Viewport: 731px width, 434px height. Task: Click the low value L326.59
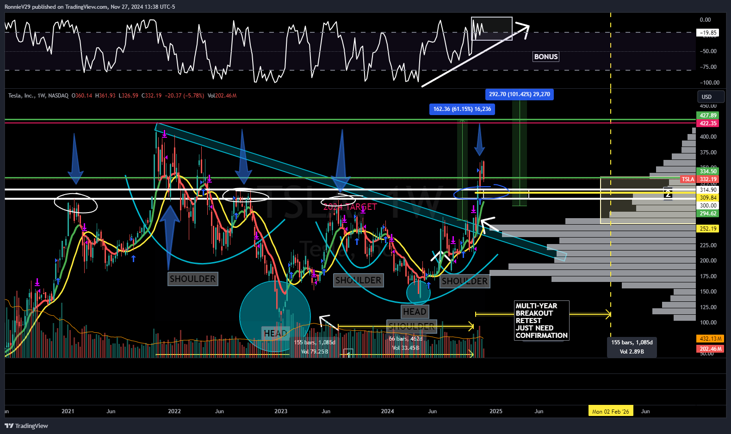[128, 96]
